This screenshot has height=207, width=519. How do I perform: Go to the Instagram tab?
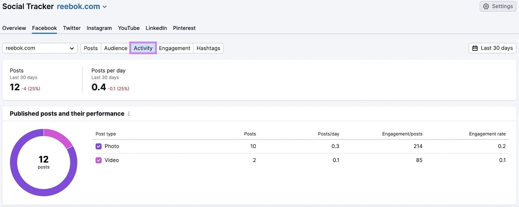coord(99,28)
